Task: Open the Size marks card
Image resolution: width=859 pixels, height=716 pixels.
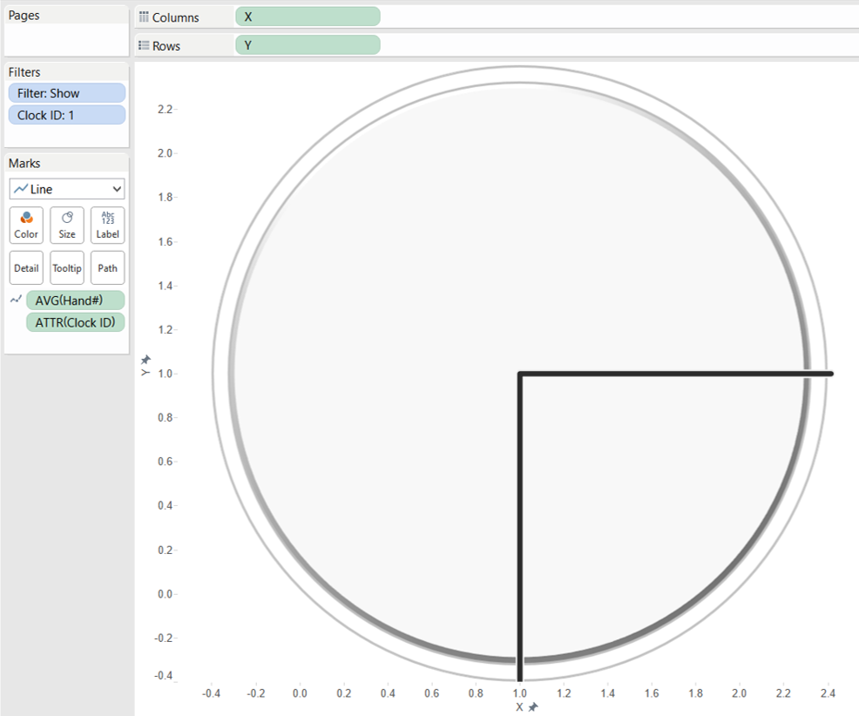Action: (x=67, y=225)
